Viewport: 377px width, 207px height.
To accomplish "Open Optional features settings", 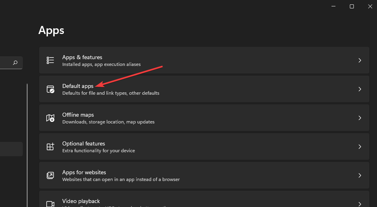I will 83,144.
